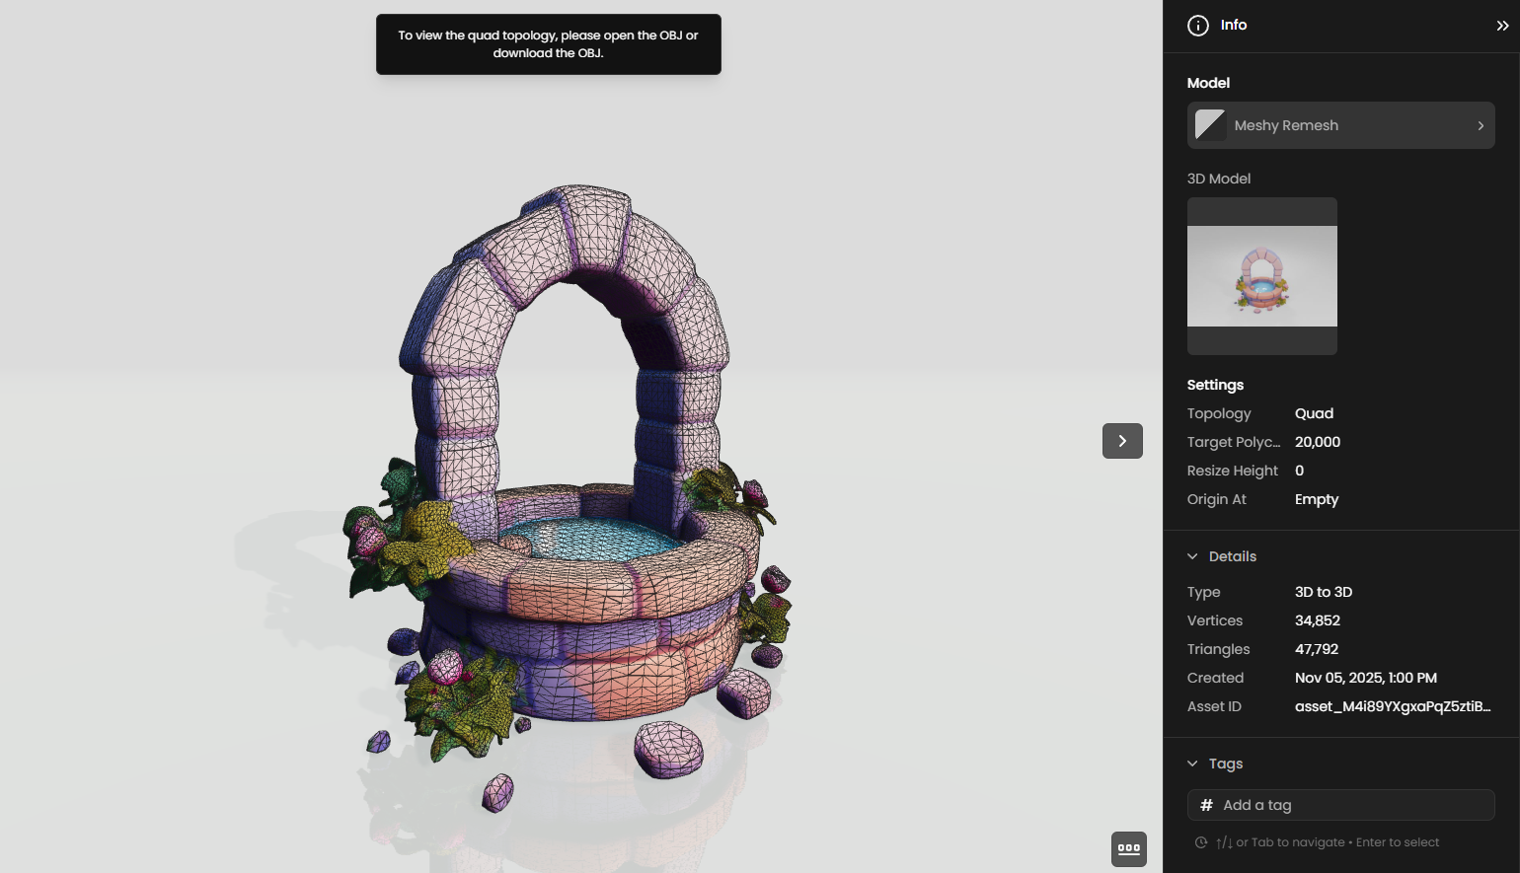
Task: Click the clock icon beside navigation hint
Action: pyautogui.click(x=1201, y=842)
